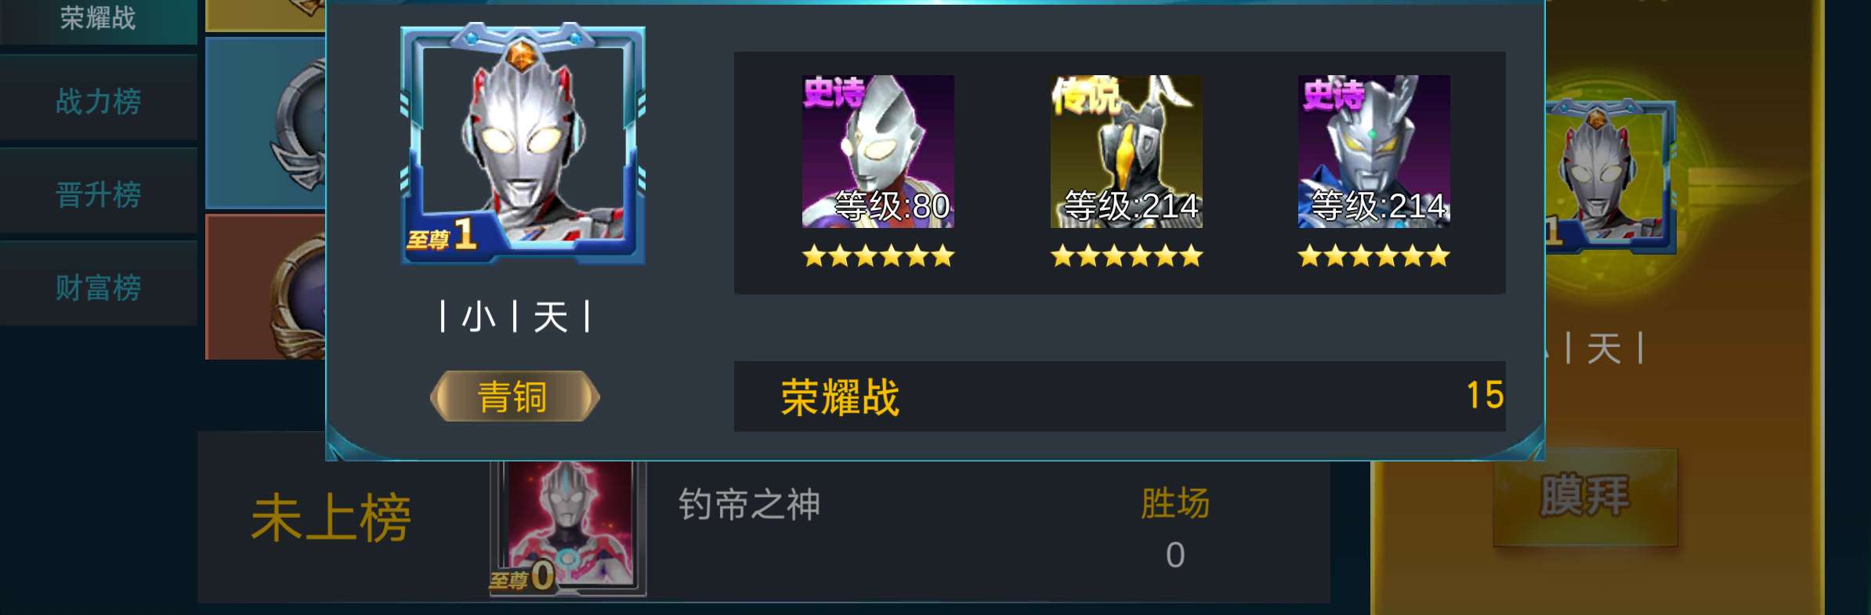Open the 荣耀战 tab in sidebar

(99, 19)
